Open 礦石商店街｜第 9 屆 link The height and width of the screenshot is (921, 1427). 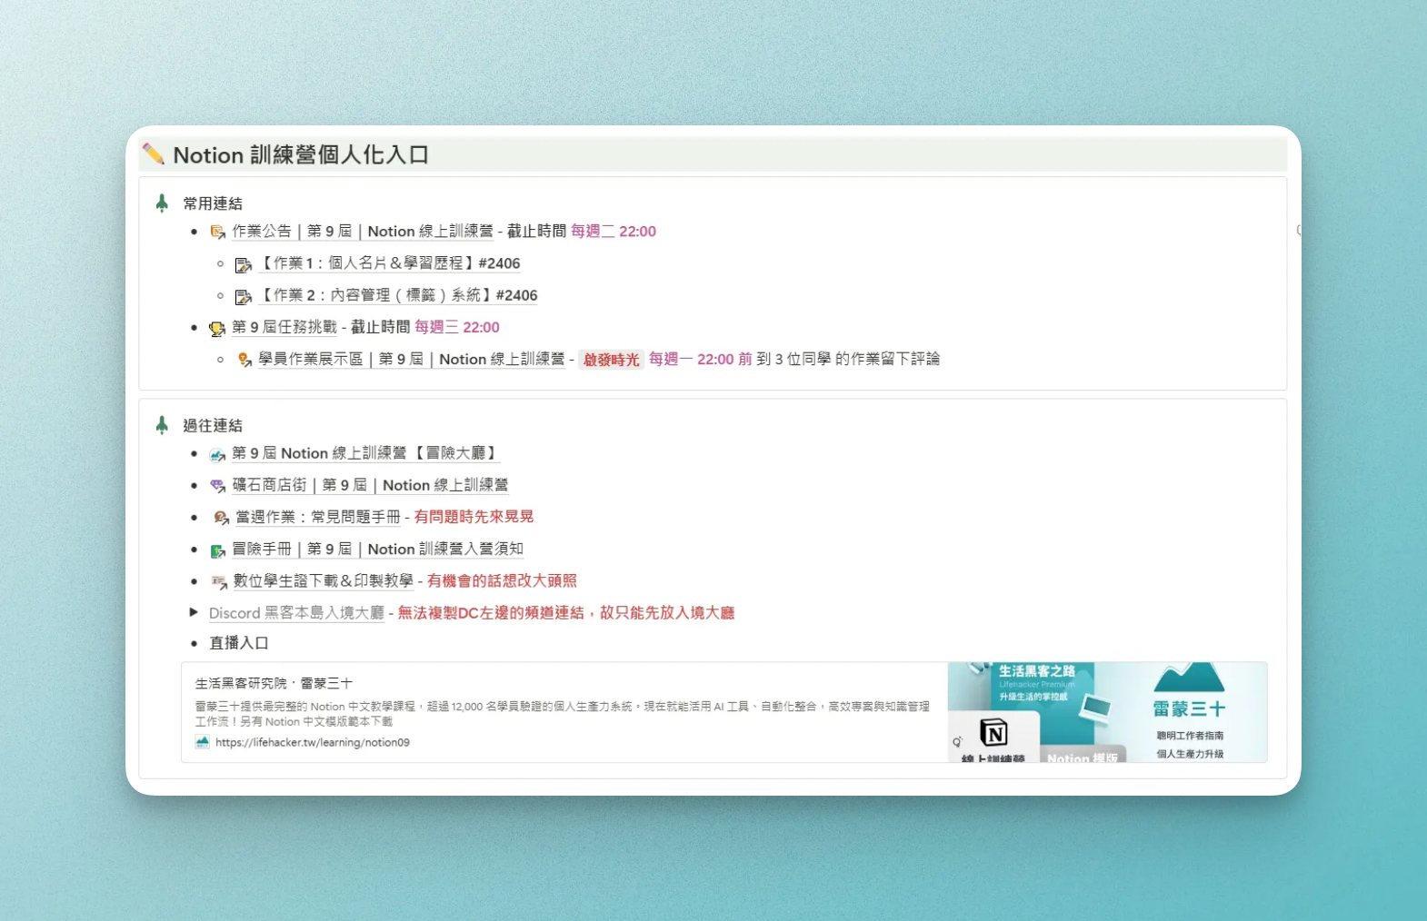click(x=371, y=485)
